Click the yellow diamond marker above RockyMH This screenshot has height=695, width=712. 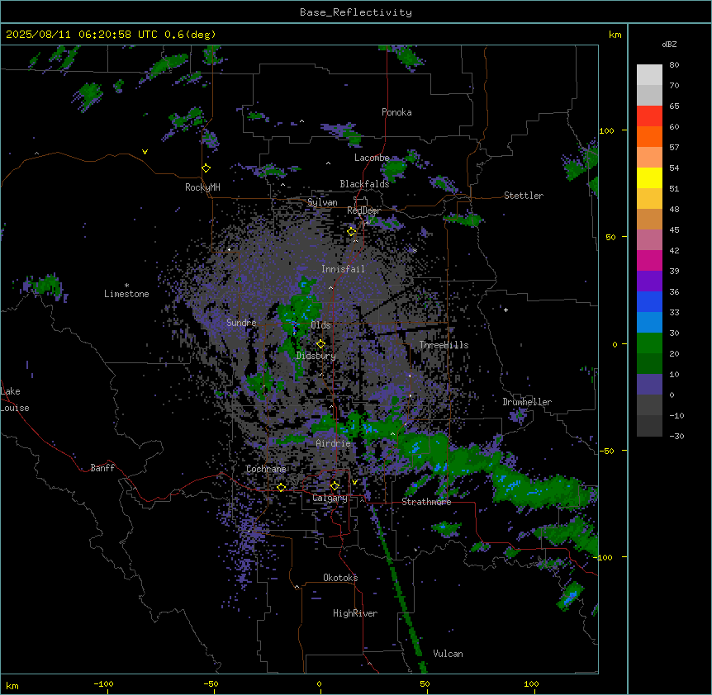pos(206,168)
